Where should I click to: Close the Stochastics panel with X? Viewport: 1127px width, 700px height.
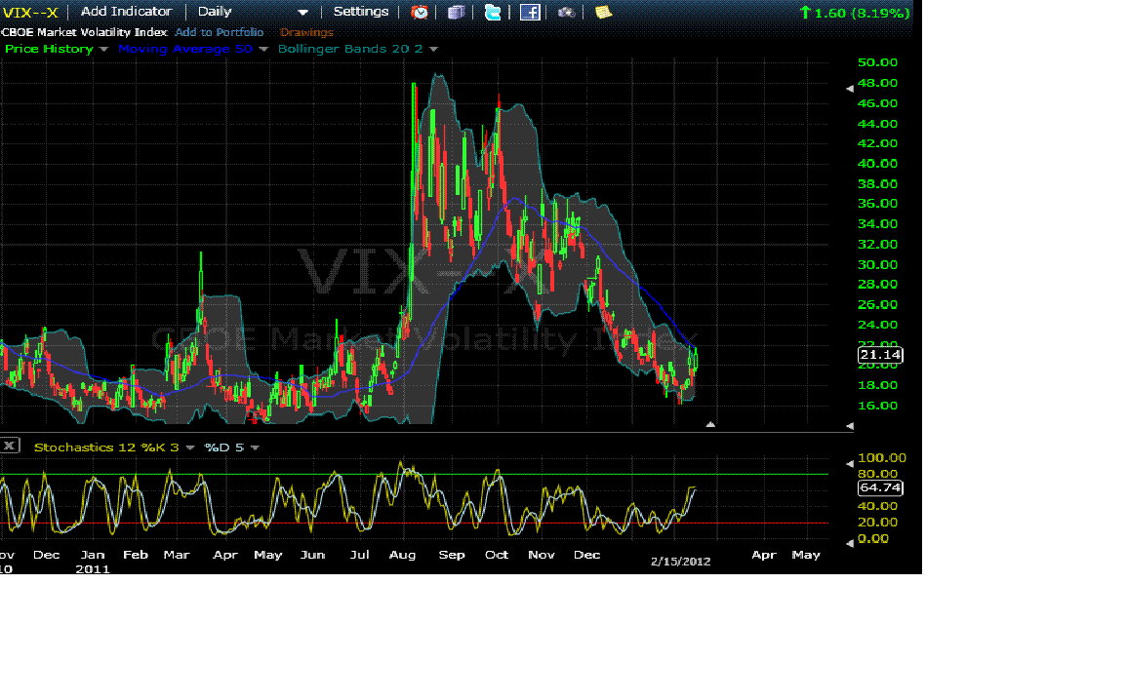(x=10, y=446)
